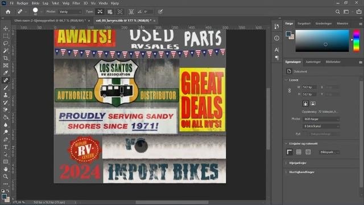Viewport: 364px width, 205px height.
Task: Select the Rectangular Marquee tool
Action: coord(6,36)
